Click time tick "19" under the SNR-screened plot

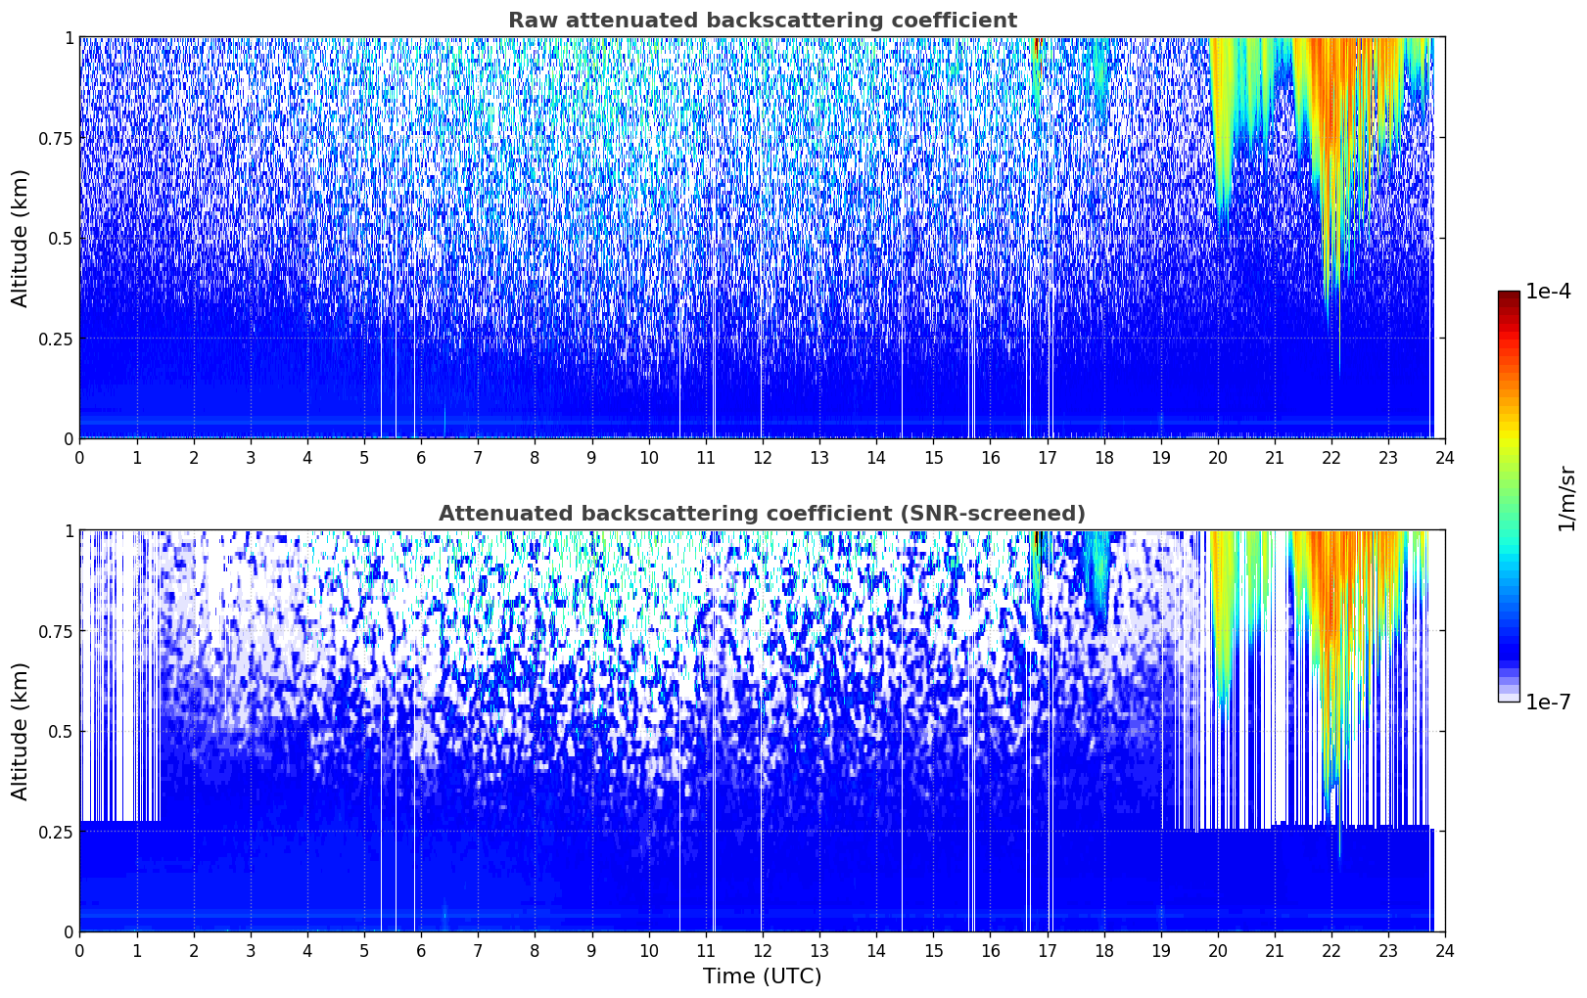[1160, 950]
